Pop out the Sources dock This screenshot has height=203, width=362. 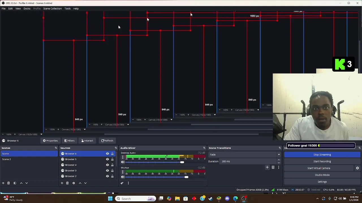[x=116, y=148]
